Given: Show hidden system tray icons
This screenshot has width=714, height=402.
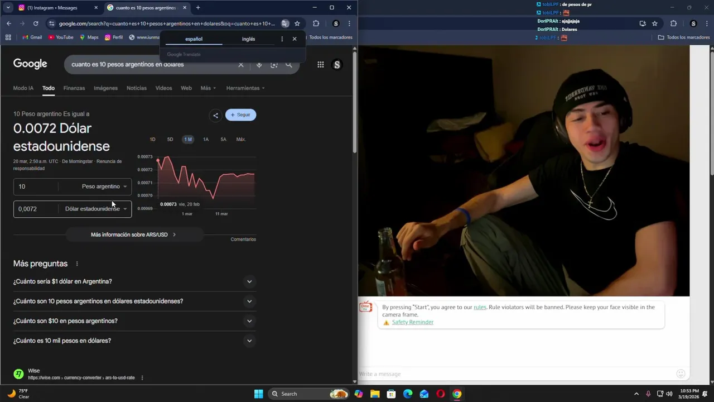Looking at the screenshot, I should click(636, 394).
